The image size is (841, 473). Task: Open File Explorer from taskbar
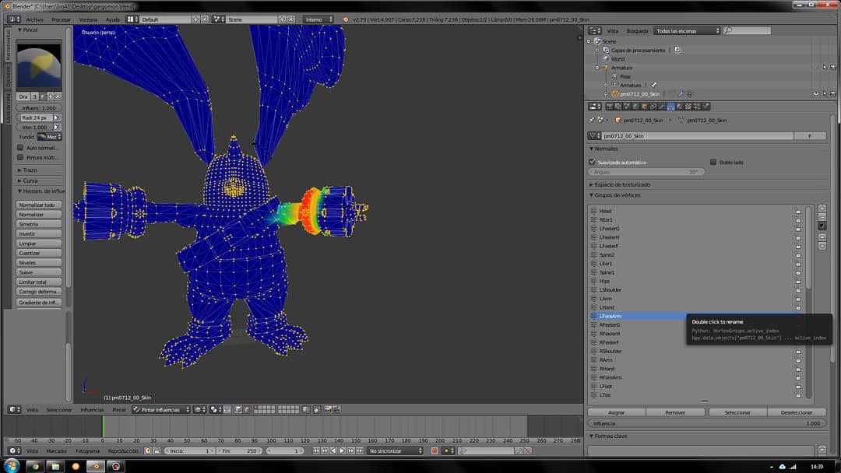(55, 467)
